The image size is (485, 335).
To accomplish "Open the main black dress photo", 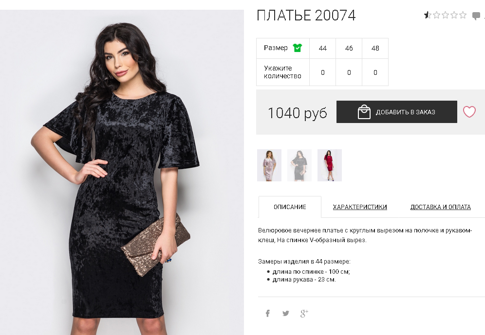I will 122,172.
